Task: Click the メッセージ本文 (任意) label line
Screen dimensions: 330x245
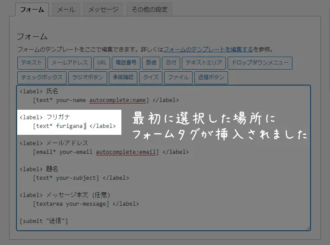Action: click(x=65, y=195)
